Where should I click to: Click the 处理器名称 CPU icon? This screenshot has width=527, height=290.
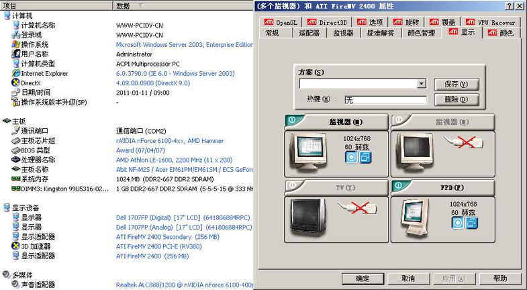pos(16,160)
